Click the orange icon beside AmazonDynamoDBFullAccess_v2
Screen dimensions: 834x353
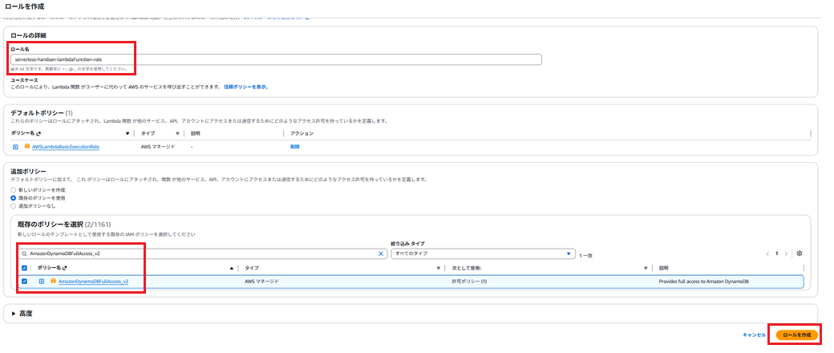point(53,281)
